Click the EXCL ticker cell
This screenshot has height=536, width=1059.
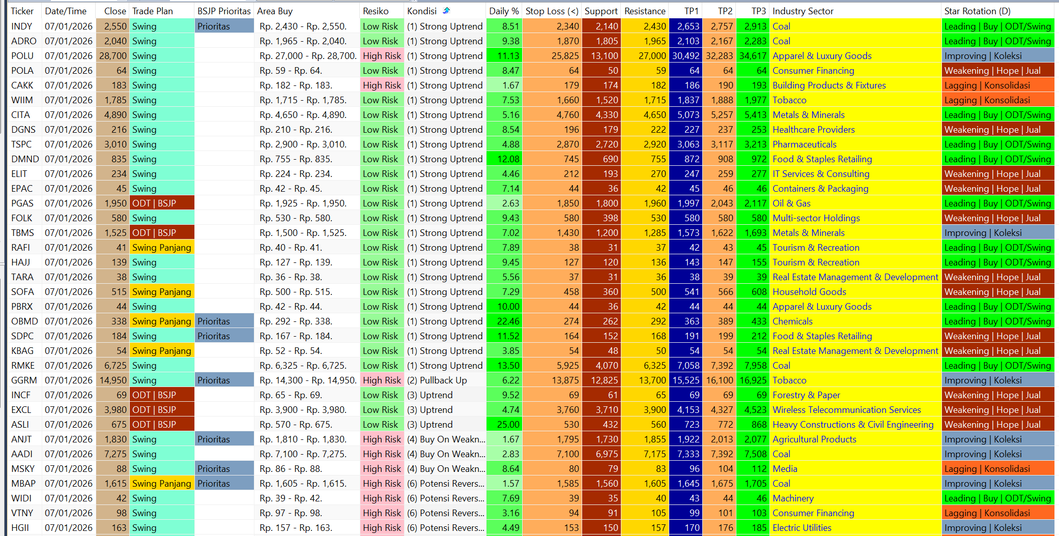pos(21,410)
